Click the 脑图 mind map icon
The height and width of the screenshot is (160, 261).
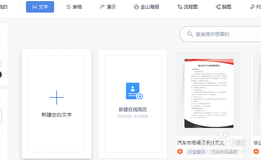coord(218,7)
